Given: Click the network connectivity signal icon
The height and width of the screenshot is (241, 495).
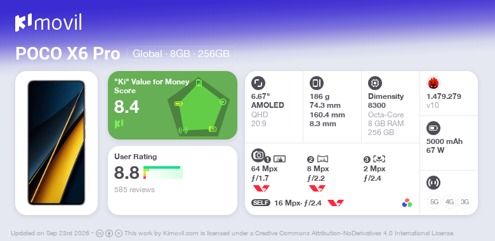Looking at the screenshot, I should tap(433, 182).
